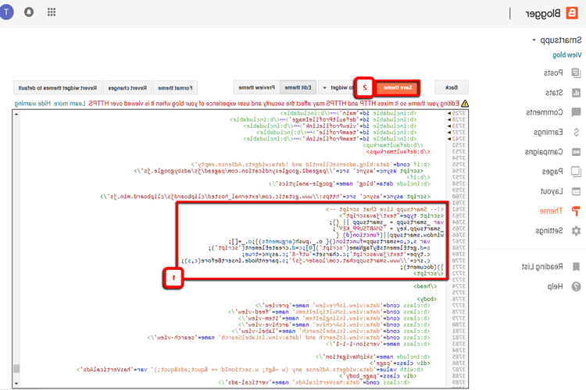
Task: Open the Comments menu label
Action: 544,112
